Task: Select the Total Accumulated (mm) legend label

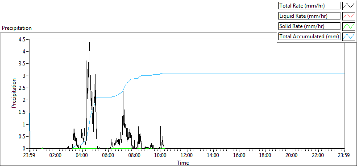Action: tap(309, 36)
